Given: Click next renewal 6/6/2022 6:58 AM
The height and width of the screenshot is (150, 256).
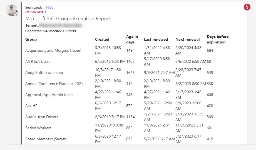Looking at the screenshot, I should point(191,62).
